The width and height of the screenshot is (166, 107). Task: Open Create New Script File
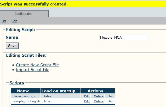coord(37,65)
